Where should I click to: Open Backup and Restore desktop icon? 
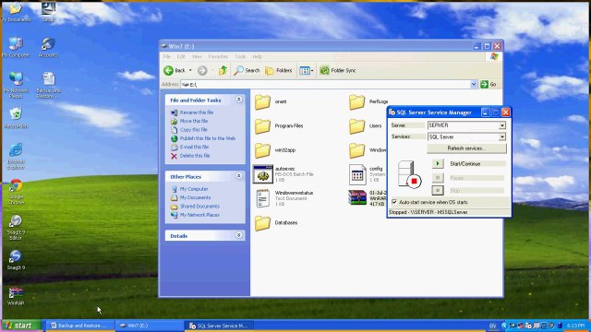click(x=49, y=85)
